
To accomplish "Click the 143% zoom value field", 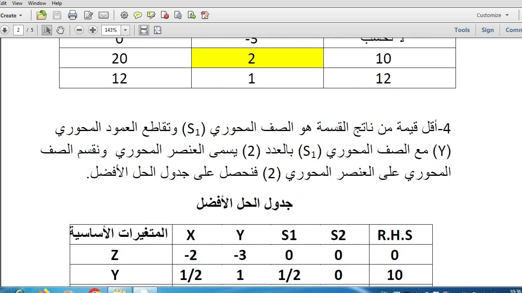I will (111, 30).
